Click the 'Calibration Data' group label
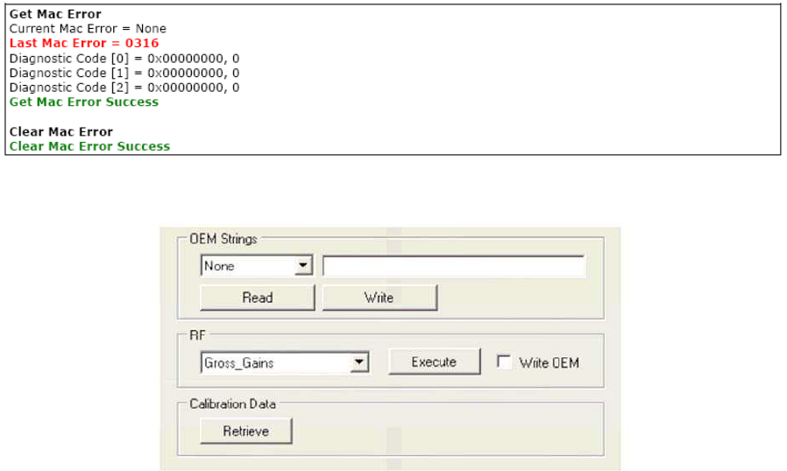Viewport: 787px width, 471px height. click(232, 404)
